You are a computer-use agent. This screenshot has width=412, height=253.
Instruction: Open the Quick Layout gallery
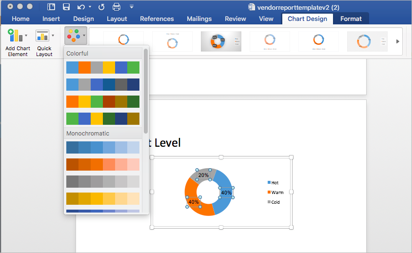[44, 42]
